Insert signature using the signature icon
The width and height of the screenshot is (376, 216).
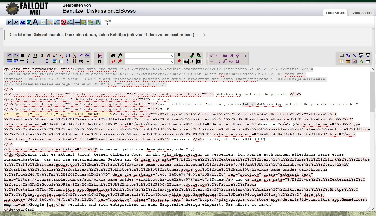pyautogui.click(x=71, y=22)
